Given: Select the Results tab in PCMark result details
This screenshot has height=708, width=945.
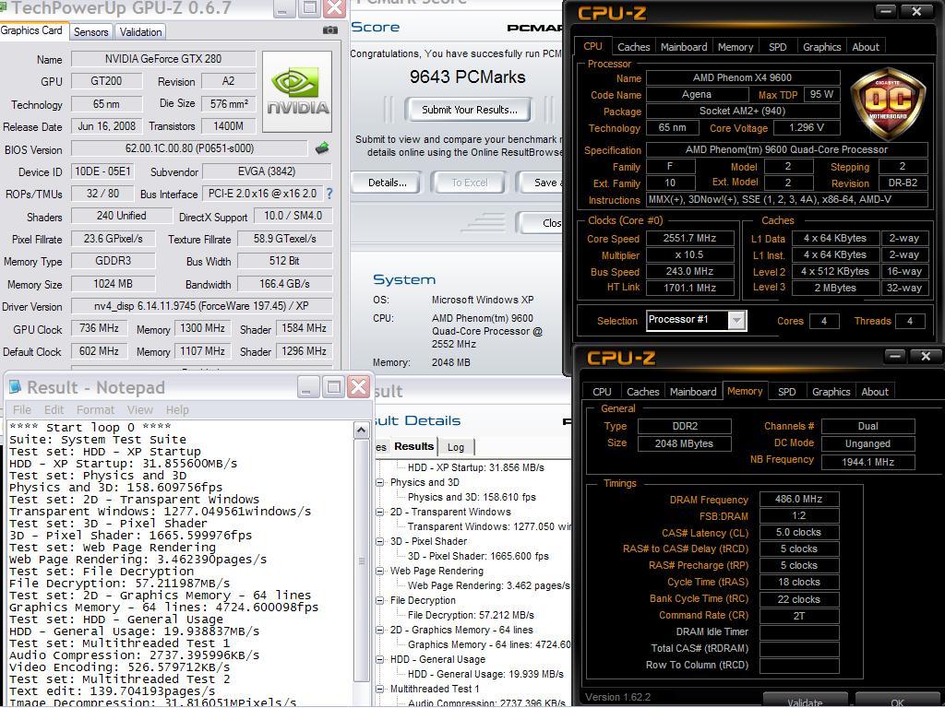Looking at the screenshot, I should 413,447.
